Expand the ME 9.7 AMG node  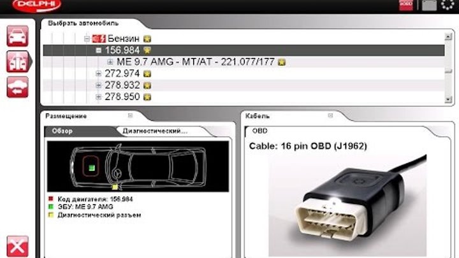point(110,62)
